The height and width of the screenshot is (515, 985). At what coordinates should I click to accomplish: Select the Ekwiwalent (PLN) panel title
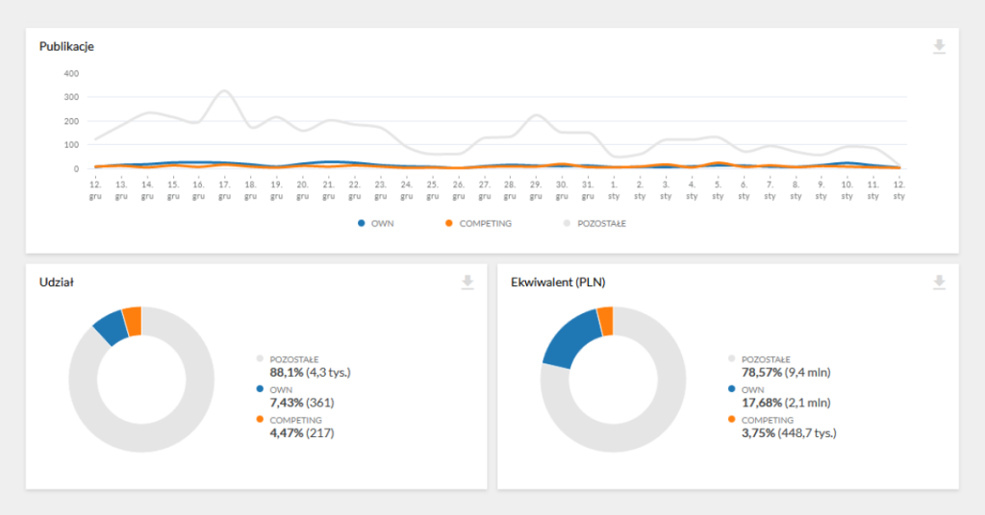[x=558, y=282]
